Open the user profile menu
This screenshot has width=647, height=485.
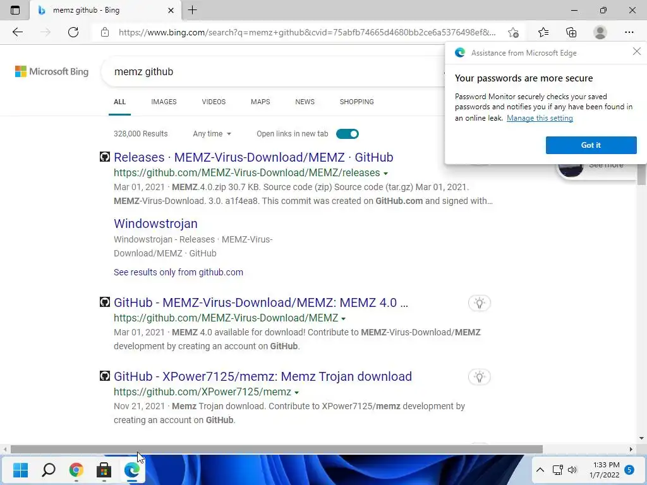click(x=600, y=32)
